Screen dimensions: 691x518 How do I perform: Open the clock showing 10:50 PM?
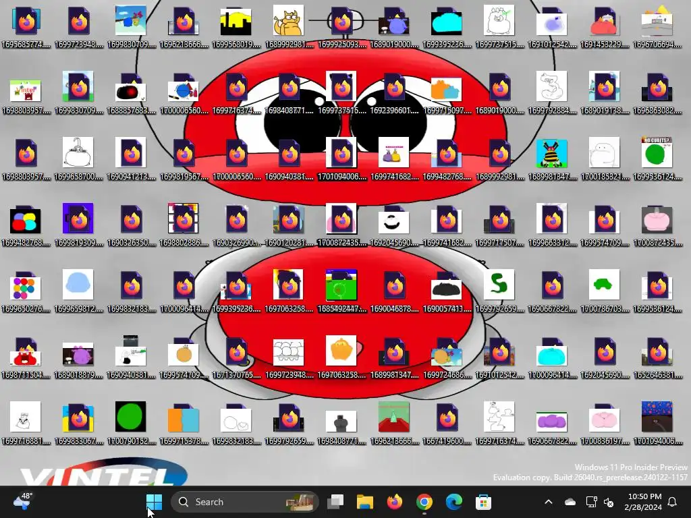[x=643, y=502]
